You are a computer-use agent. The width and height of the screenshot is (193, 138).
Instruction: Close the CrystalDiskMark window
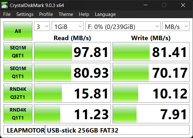pos(183,5)
